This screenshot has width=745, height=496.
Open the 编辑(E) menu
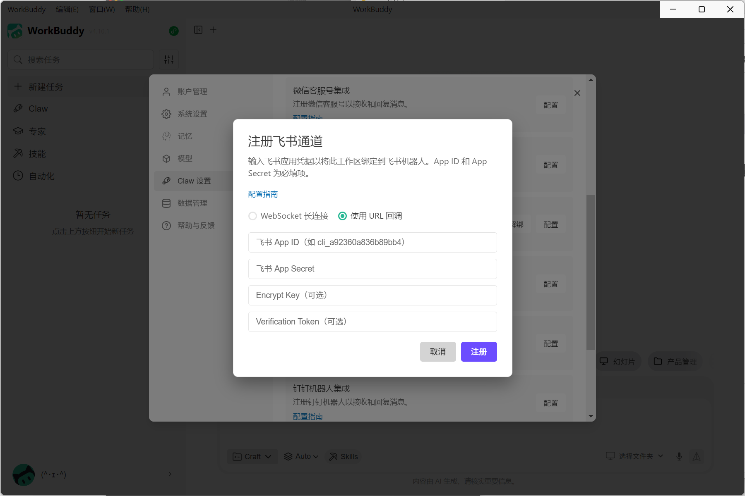[67, 9]
